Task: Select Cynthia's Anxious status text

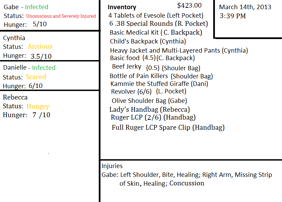Action: 40,47
